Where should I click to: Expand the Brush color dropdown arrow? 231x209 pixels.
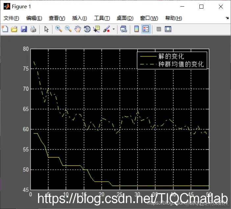pos(114,29)
